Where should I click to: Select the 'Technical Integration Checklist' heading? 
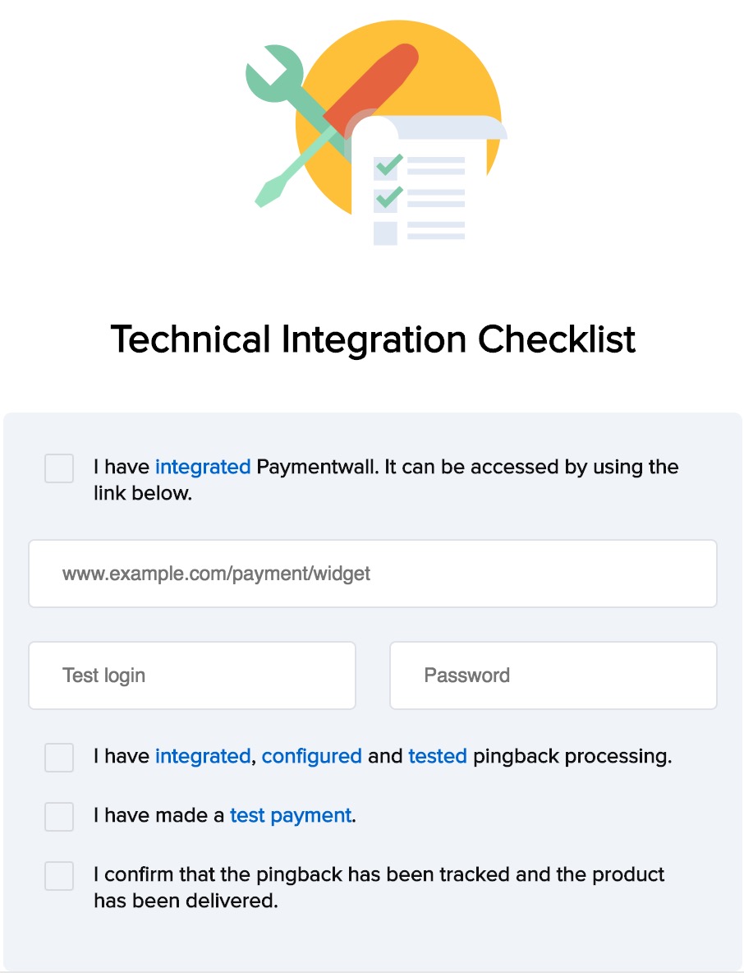coord(371,339)
